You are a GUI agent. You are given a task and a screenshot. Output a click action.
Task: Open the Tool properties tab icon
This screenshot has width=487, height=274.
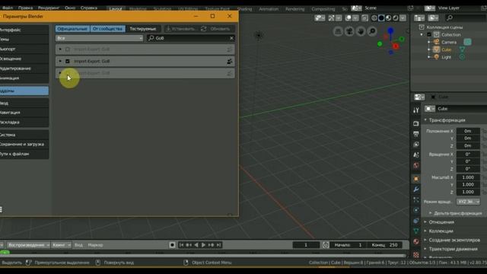click(x=416, y=110)
